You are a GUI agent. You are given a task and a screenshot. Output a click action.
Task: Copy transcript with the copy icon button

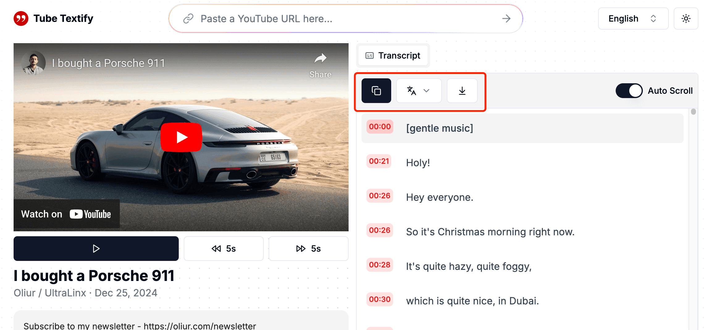(x=376, y=91)
